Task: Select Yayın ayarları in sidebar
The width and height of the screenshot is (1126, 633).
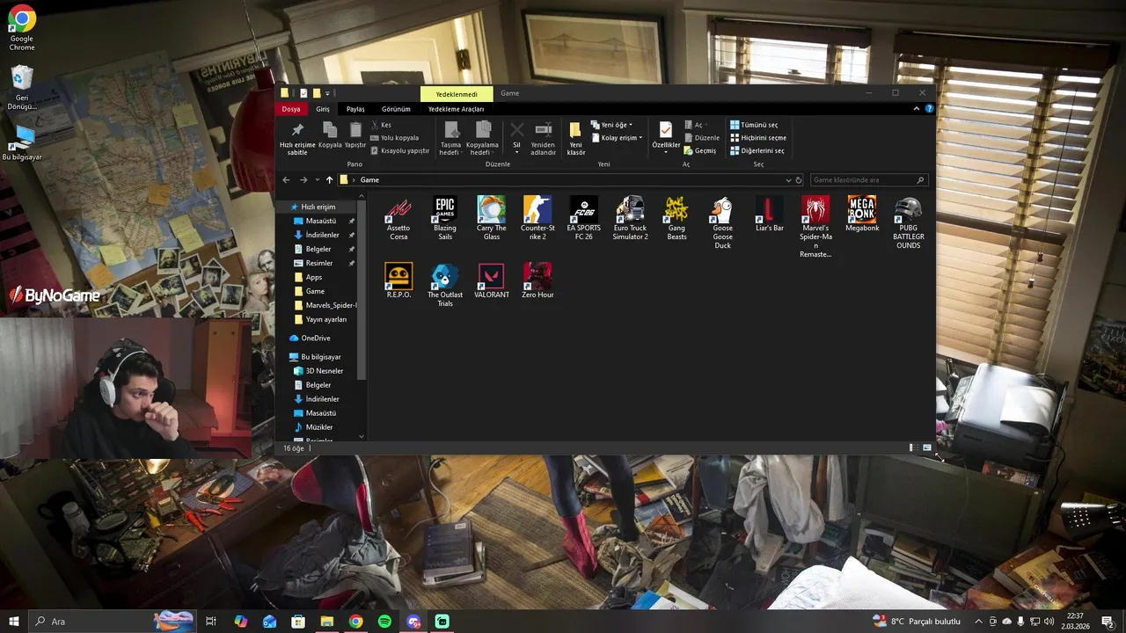Action: [322, 319]
